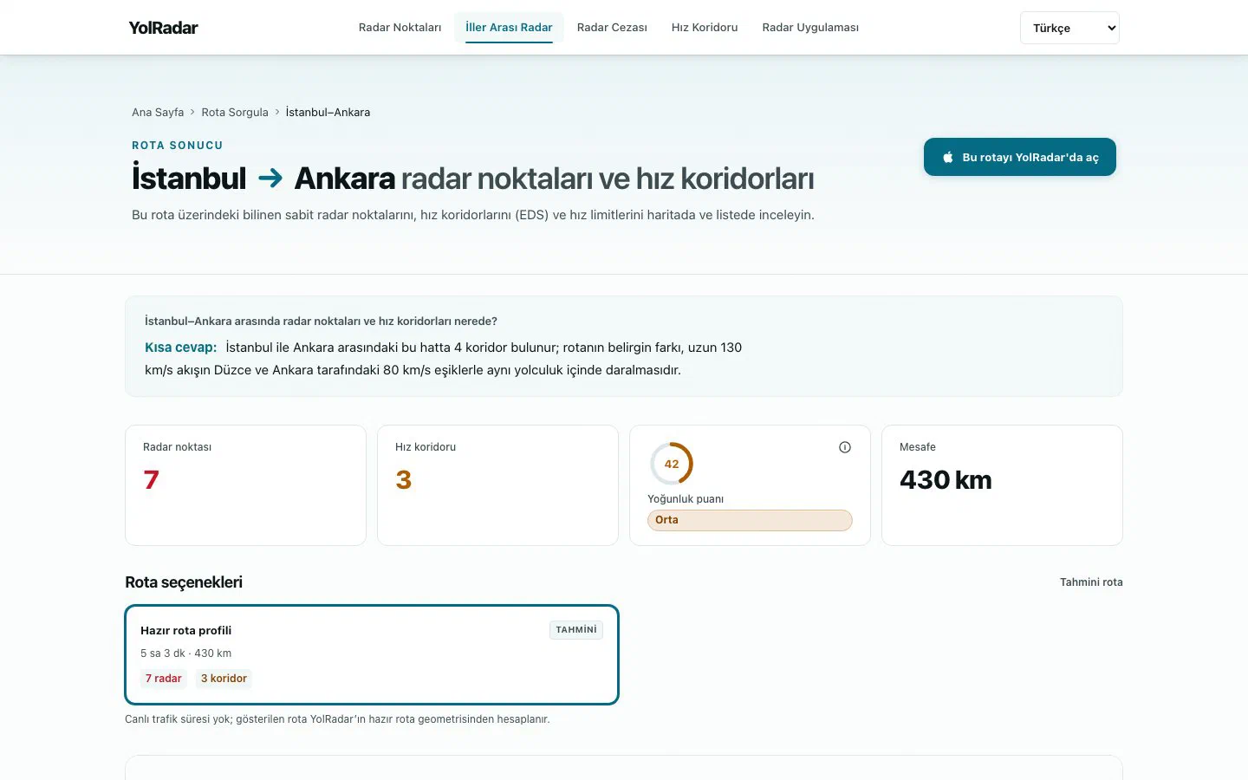Click the Orta density level badge
Screen dimensions: 1248x780
[750, 520]
